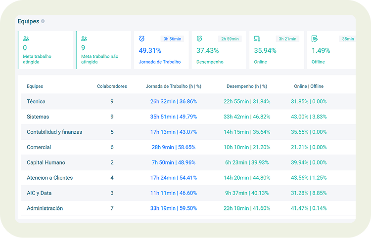Click the alarm clock icon above 49.31%

142,39
